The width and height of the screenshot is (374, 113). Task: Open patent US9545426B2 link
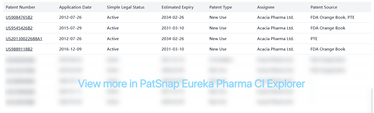point(19,28)
